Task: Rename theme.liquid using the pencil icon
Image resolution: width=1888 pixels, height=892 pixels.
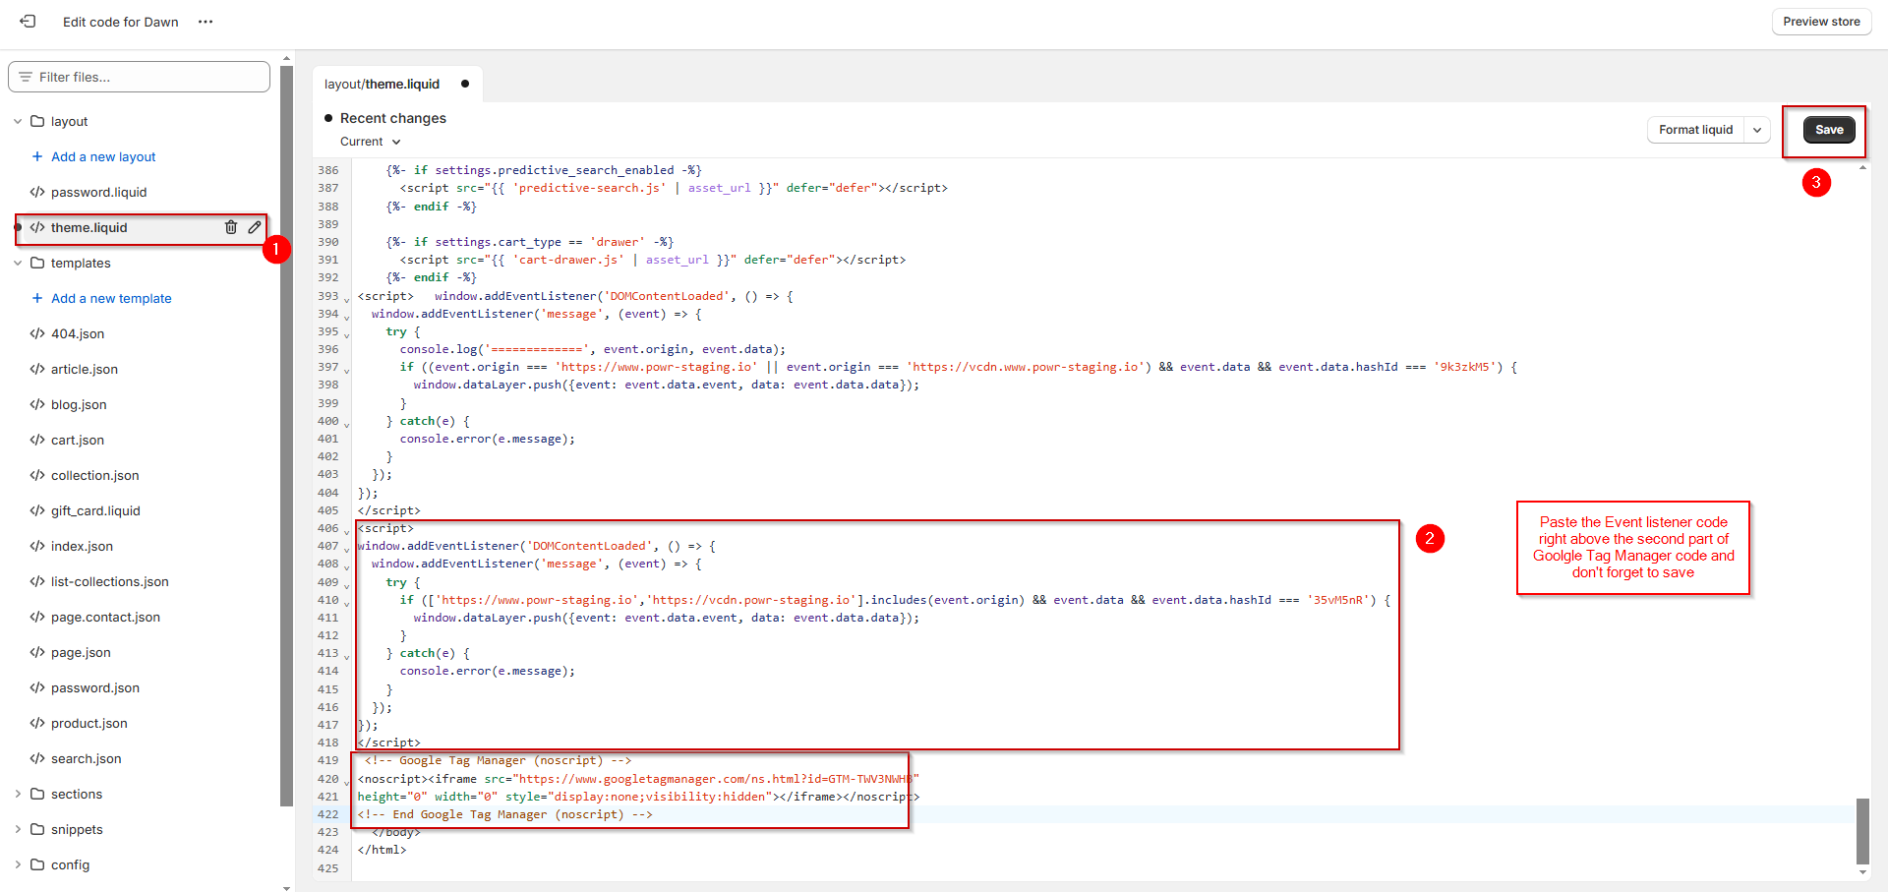Action: [255, 227]
